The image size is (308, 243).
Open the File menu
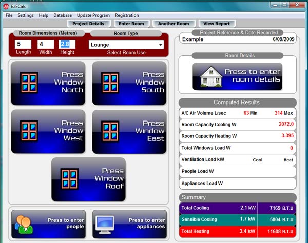[9, 15]
